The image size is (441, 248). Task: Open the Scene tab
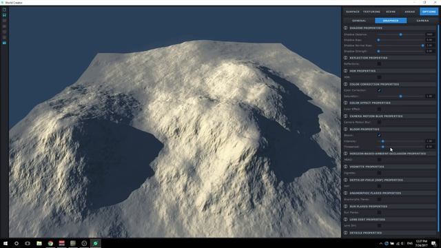(391, 12)
